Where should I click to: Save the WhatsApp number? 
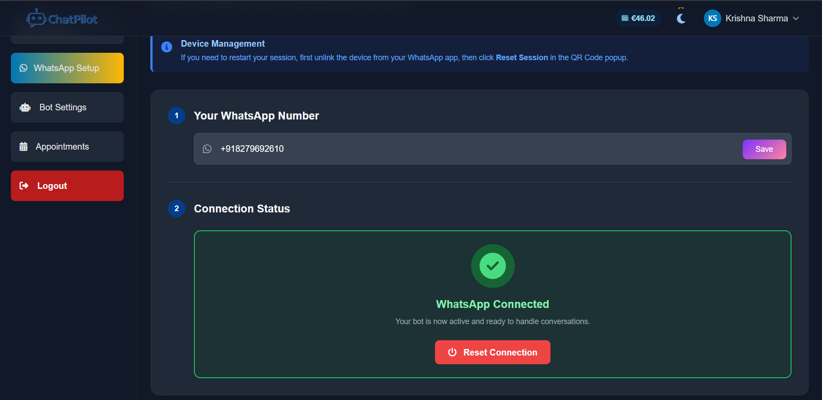(764, 149)
